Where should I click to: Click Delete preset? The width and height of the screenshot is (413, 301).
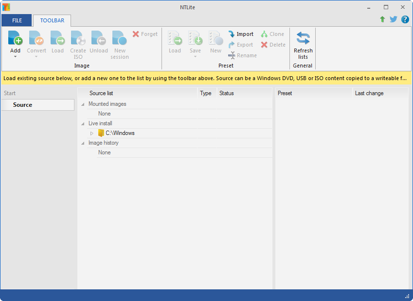point(273,45)
